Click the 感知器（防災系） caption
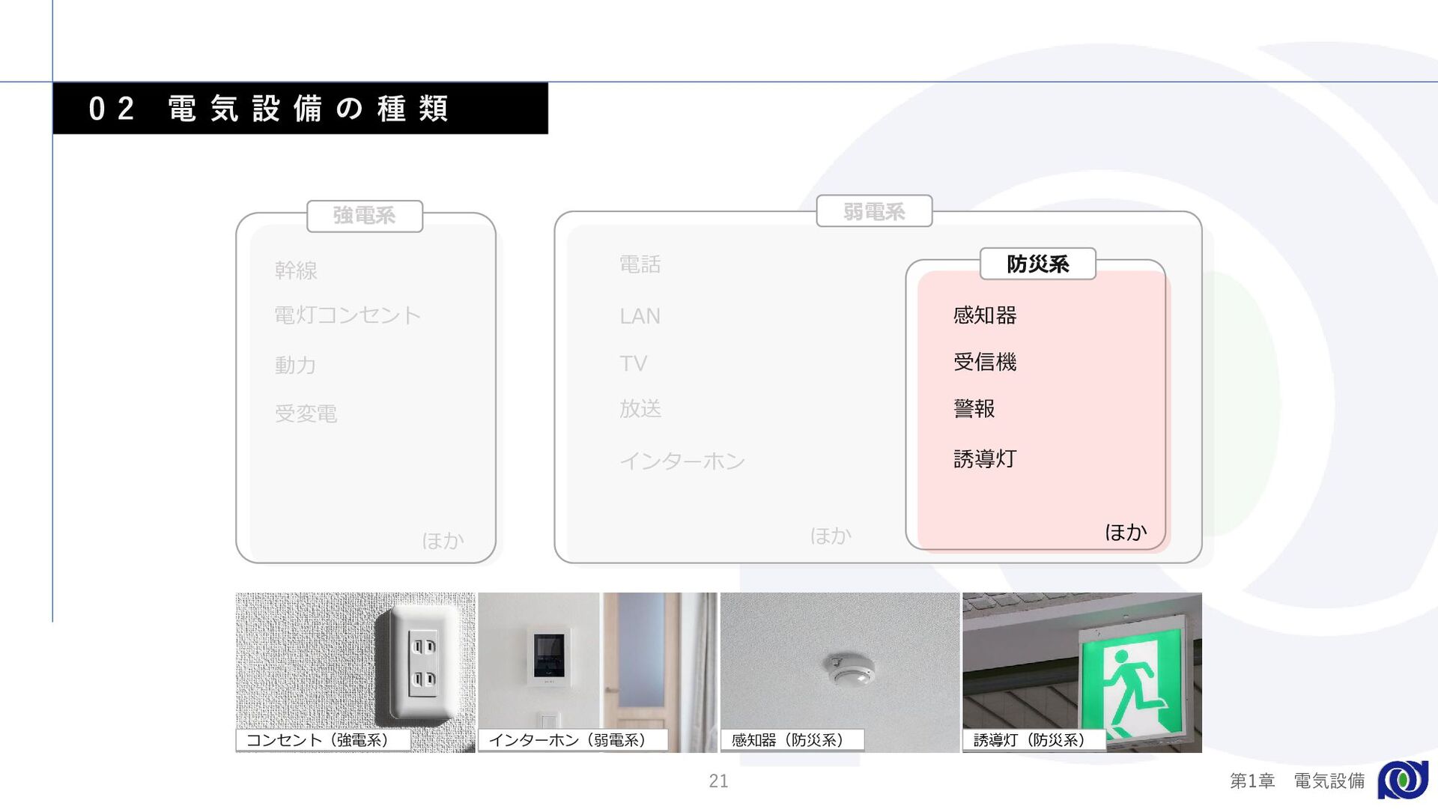The height and width of the screenshot is (809, 1438). point(792,740)
